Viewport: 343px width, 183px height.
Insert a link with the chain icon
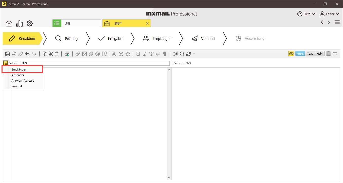(78, 54)
